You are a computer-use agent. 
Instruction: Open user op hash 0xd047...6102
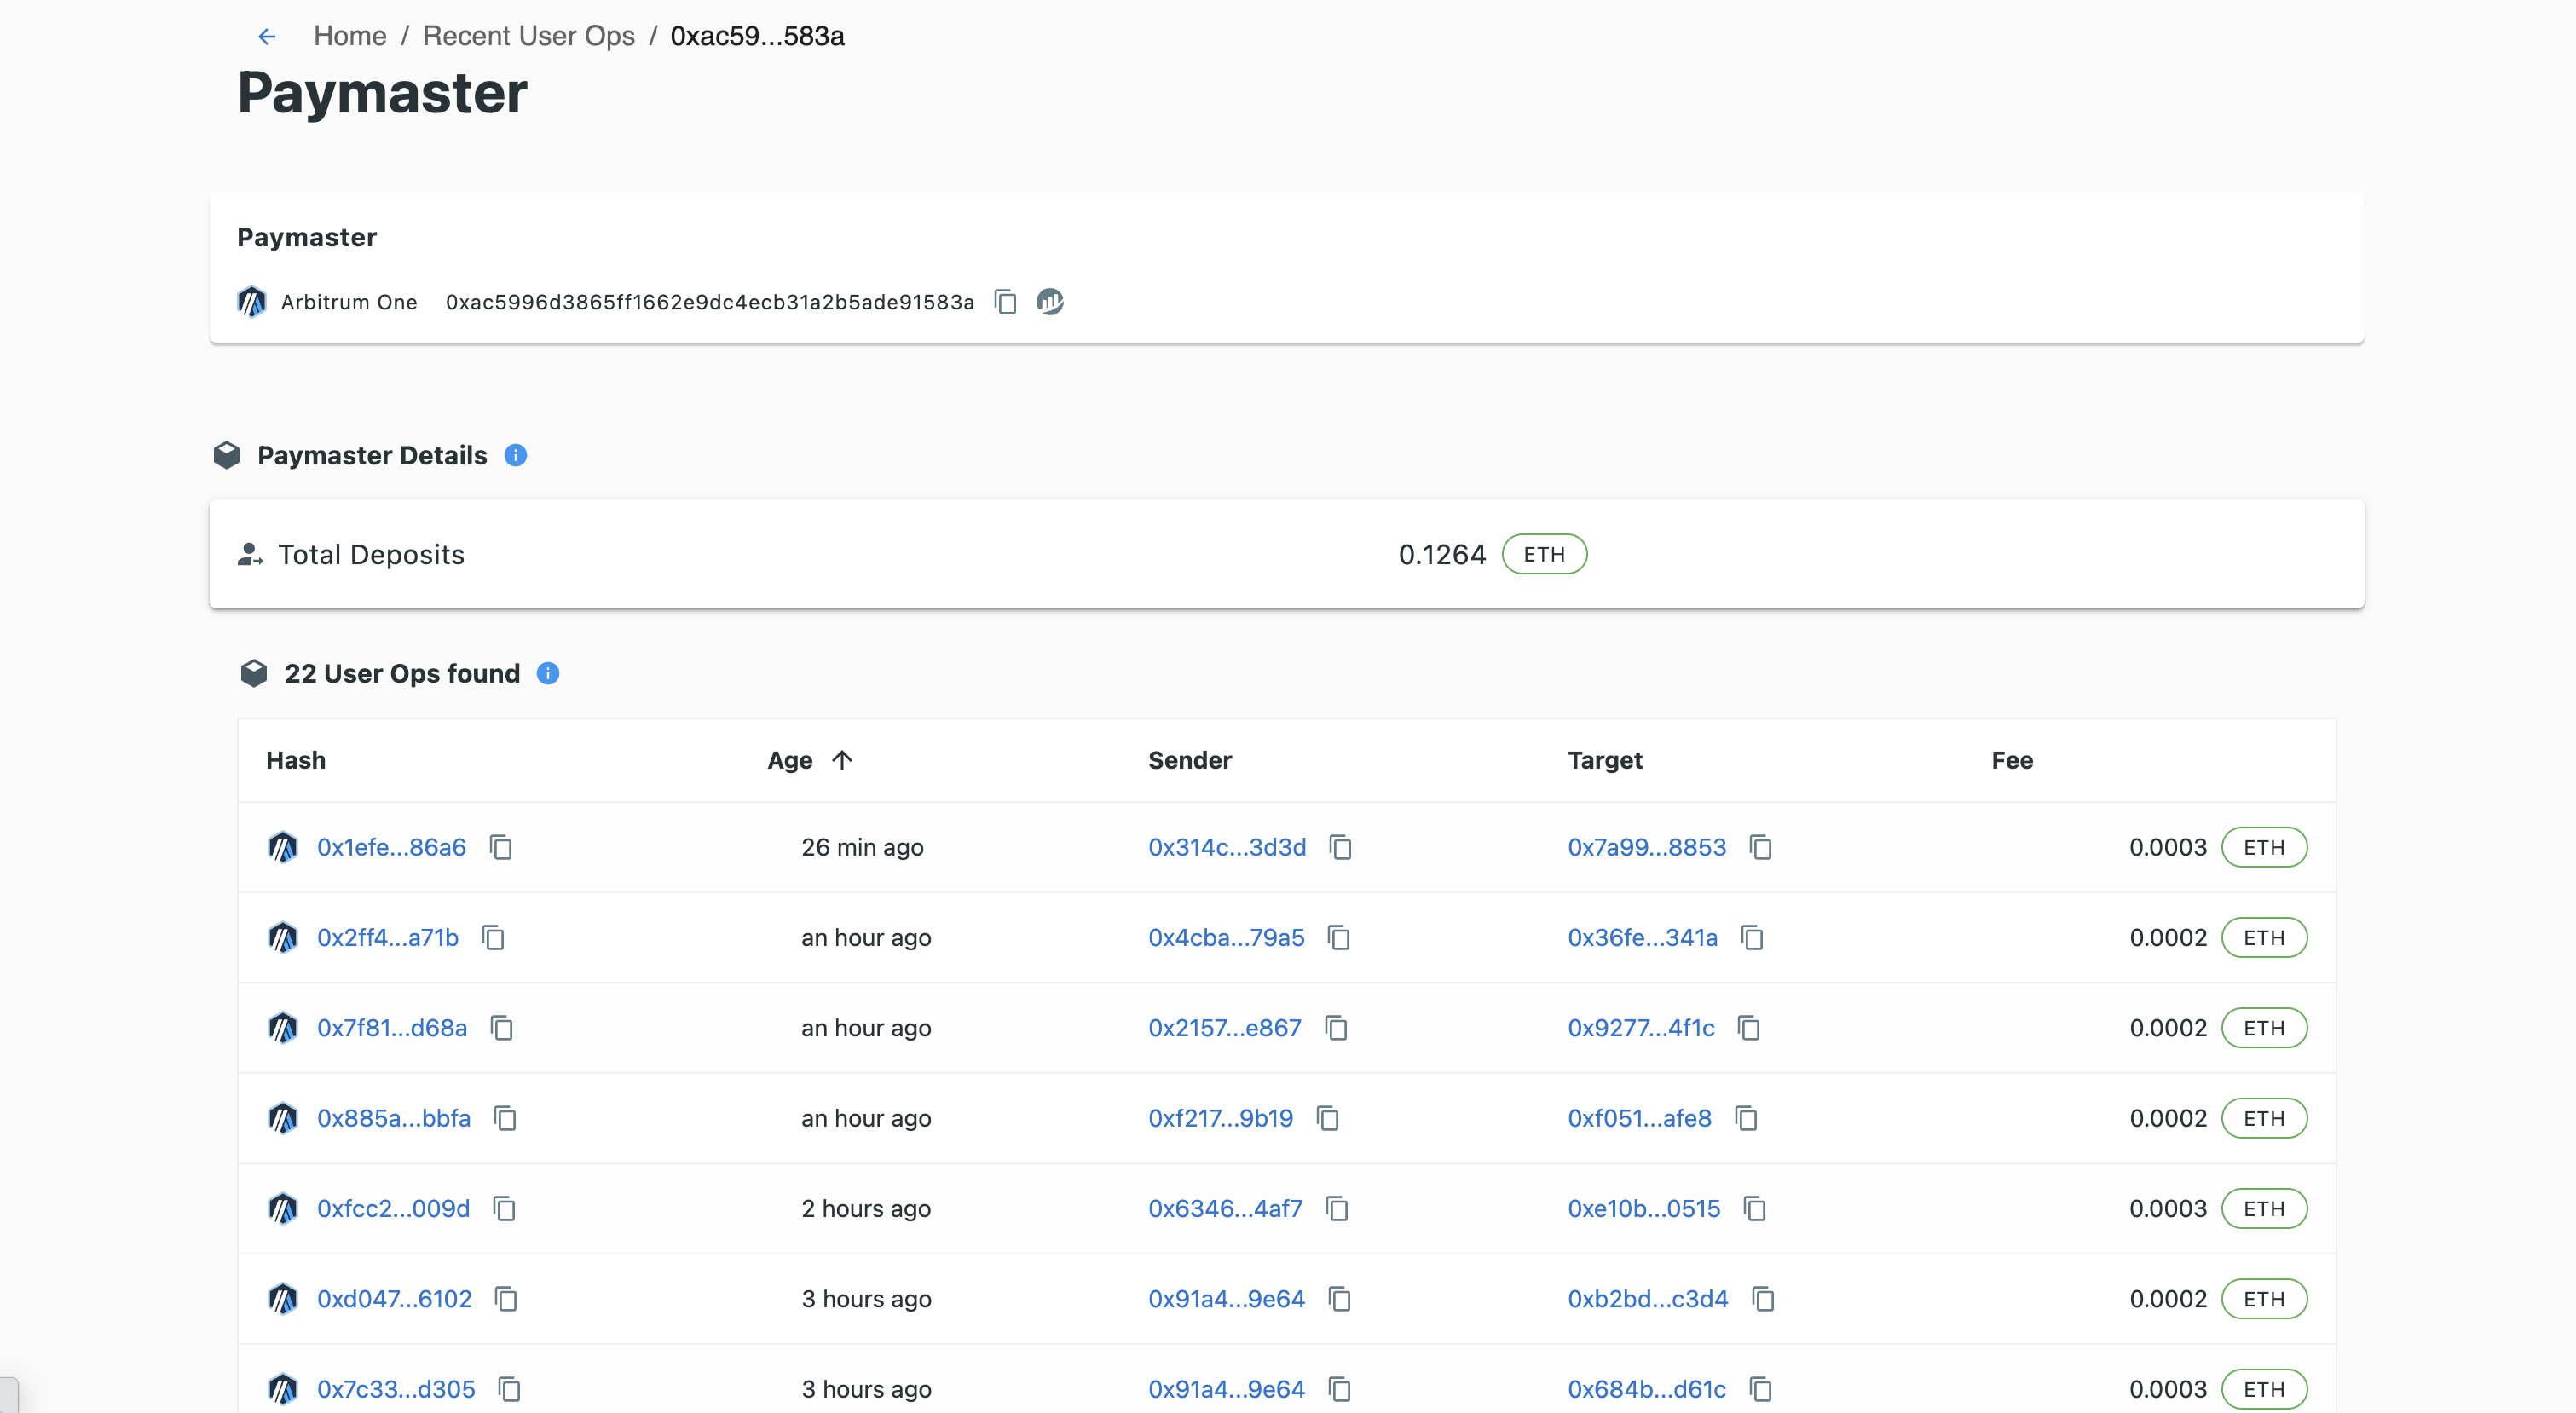click(394, 1299)
